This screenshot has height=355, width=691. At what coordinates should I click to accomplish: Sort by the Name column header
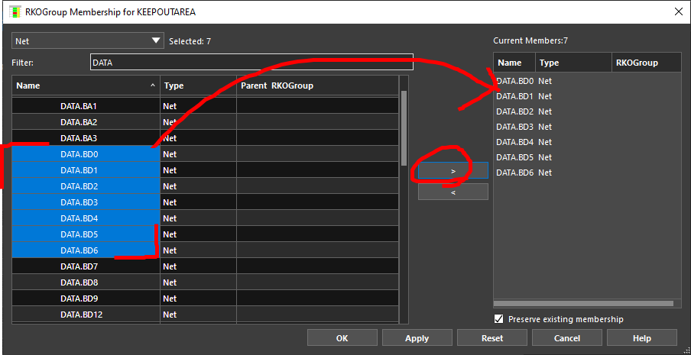[86, 86]
